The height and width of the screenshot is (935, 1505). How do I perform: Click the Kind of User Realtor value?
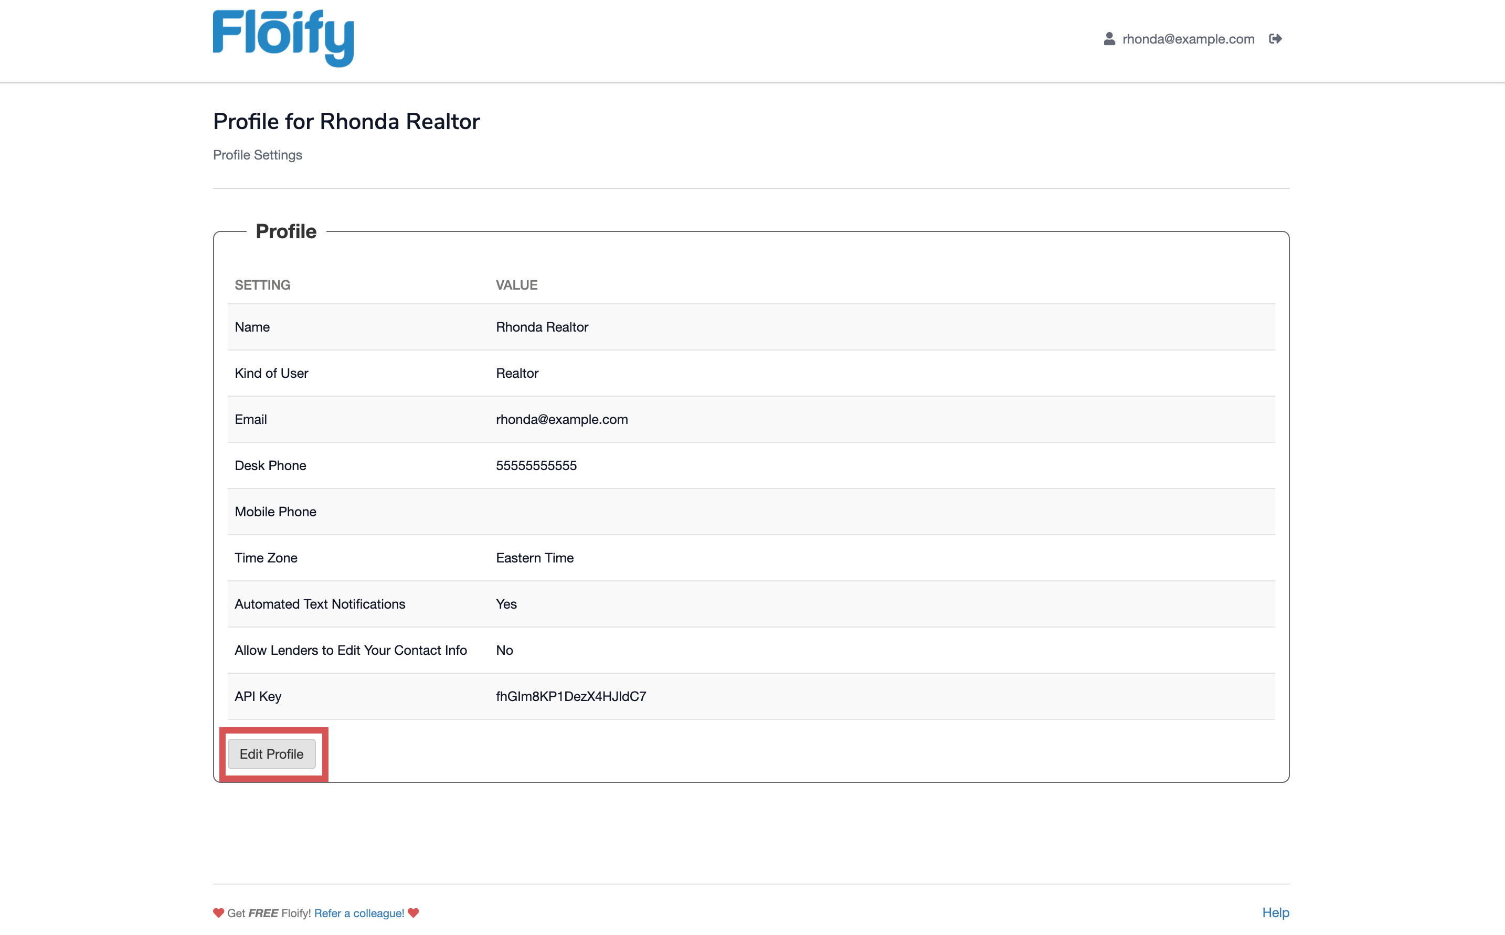point(517,373)
